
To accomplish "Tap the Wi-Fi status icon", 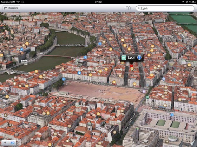I will click(x=18, y=2).
